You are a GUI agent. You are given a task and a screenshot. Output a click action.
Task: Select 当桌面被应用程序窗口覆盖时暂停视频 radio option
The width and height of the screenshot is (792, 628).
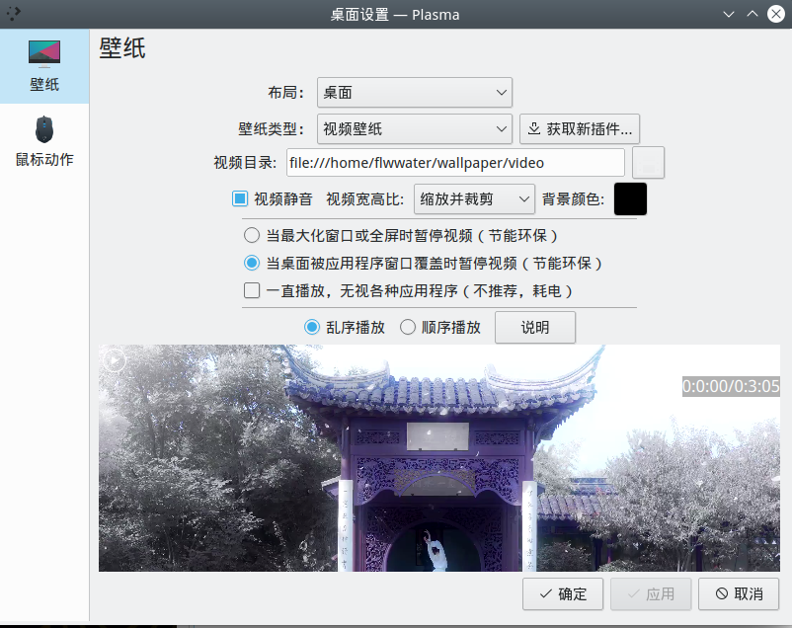point(252,263)
